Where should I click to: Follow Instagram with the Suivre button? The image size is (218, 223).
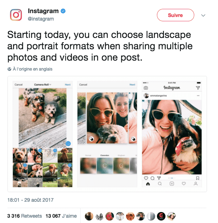click(x=175, y=15)
